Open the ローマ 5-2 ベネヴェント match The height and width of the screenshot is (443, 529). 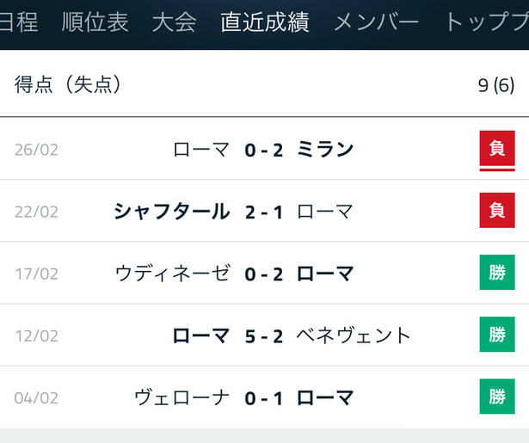(x=265, y=335)
